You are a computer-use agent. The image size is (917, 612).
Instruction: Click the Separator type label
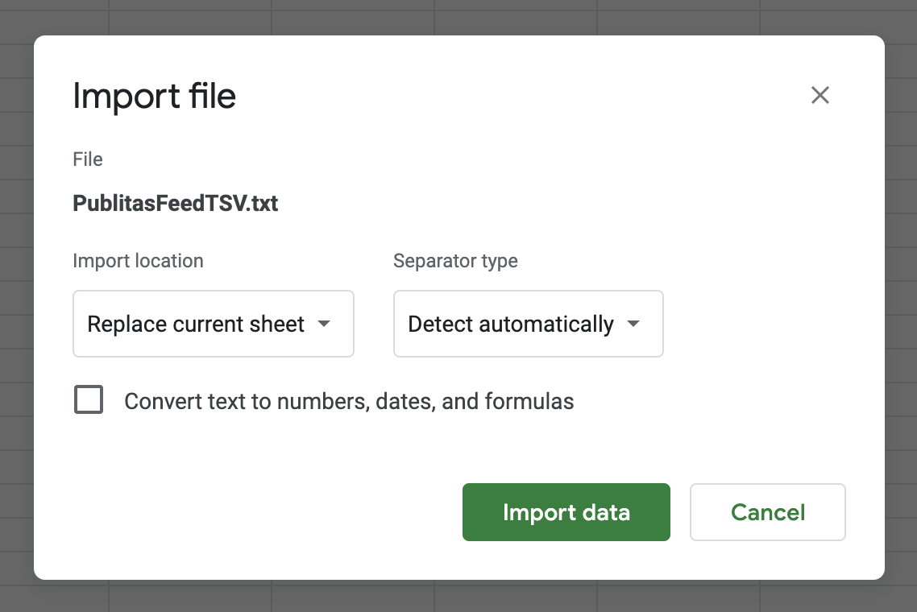click(x=455, y=261)
